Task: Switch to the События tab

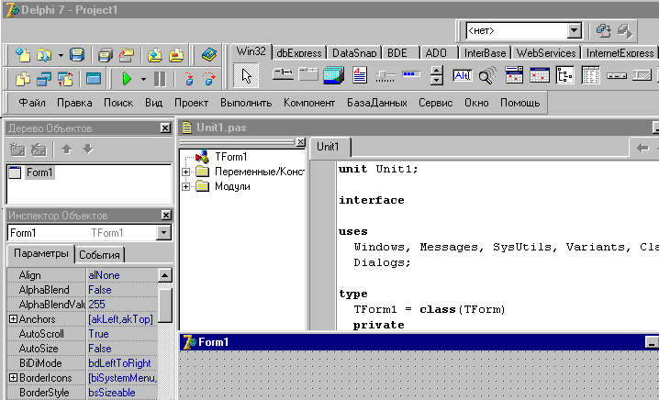Action: point(99,255)
